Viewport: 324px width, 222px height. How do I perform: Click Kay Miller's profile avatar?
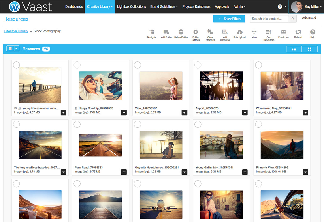tap(297, 6)
